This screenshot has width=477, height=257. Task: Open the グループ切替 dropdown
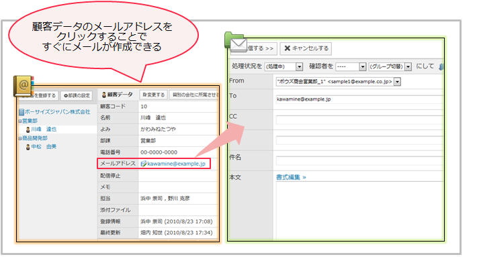(390, 66)
